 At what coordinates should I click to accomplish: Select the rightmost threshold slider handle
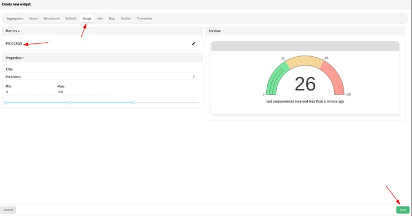[133, 103]
